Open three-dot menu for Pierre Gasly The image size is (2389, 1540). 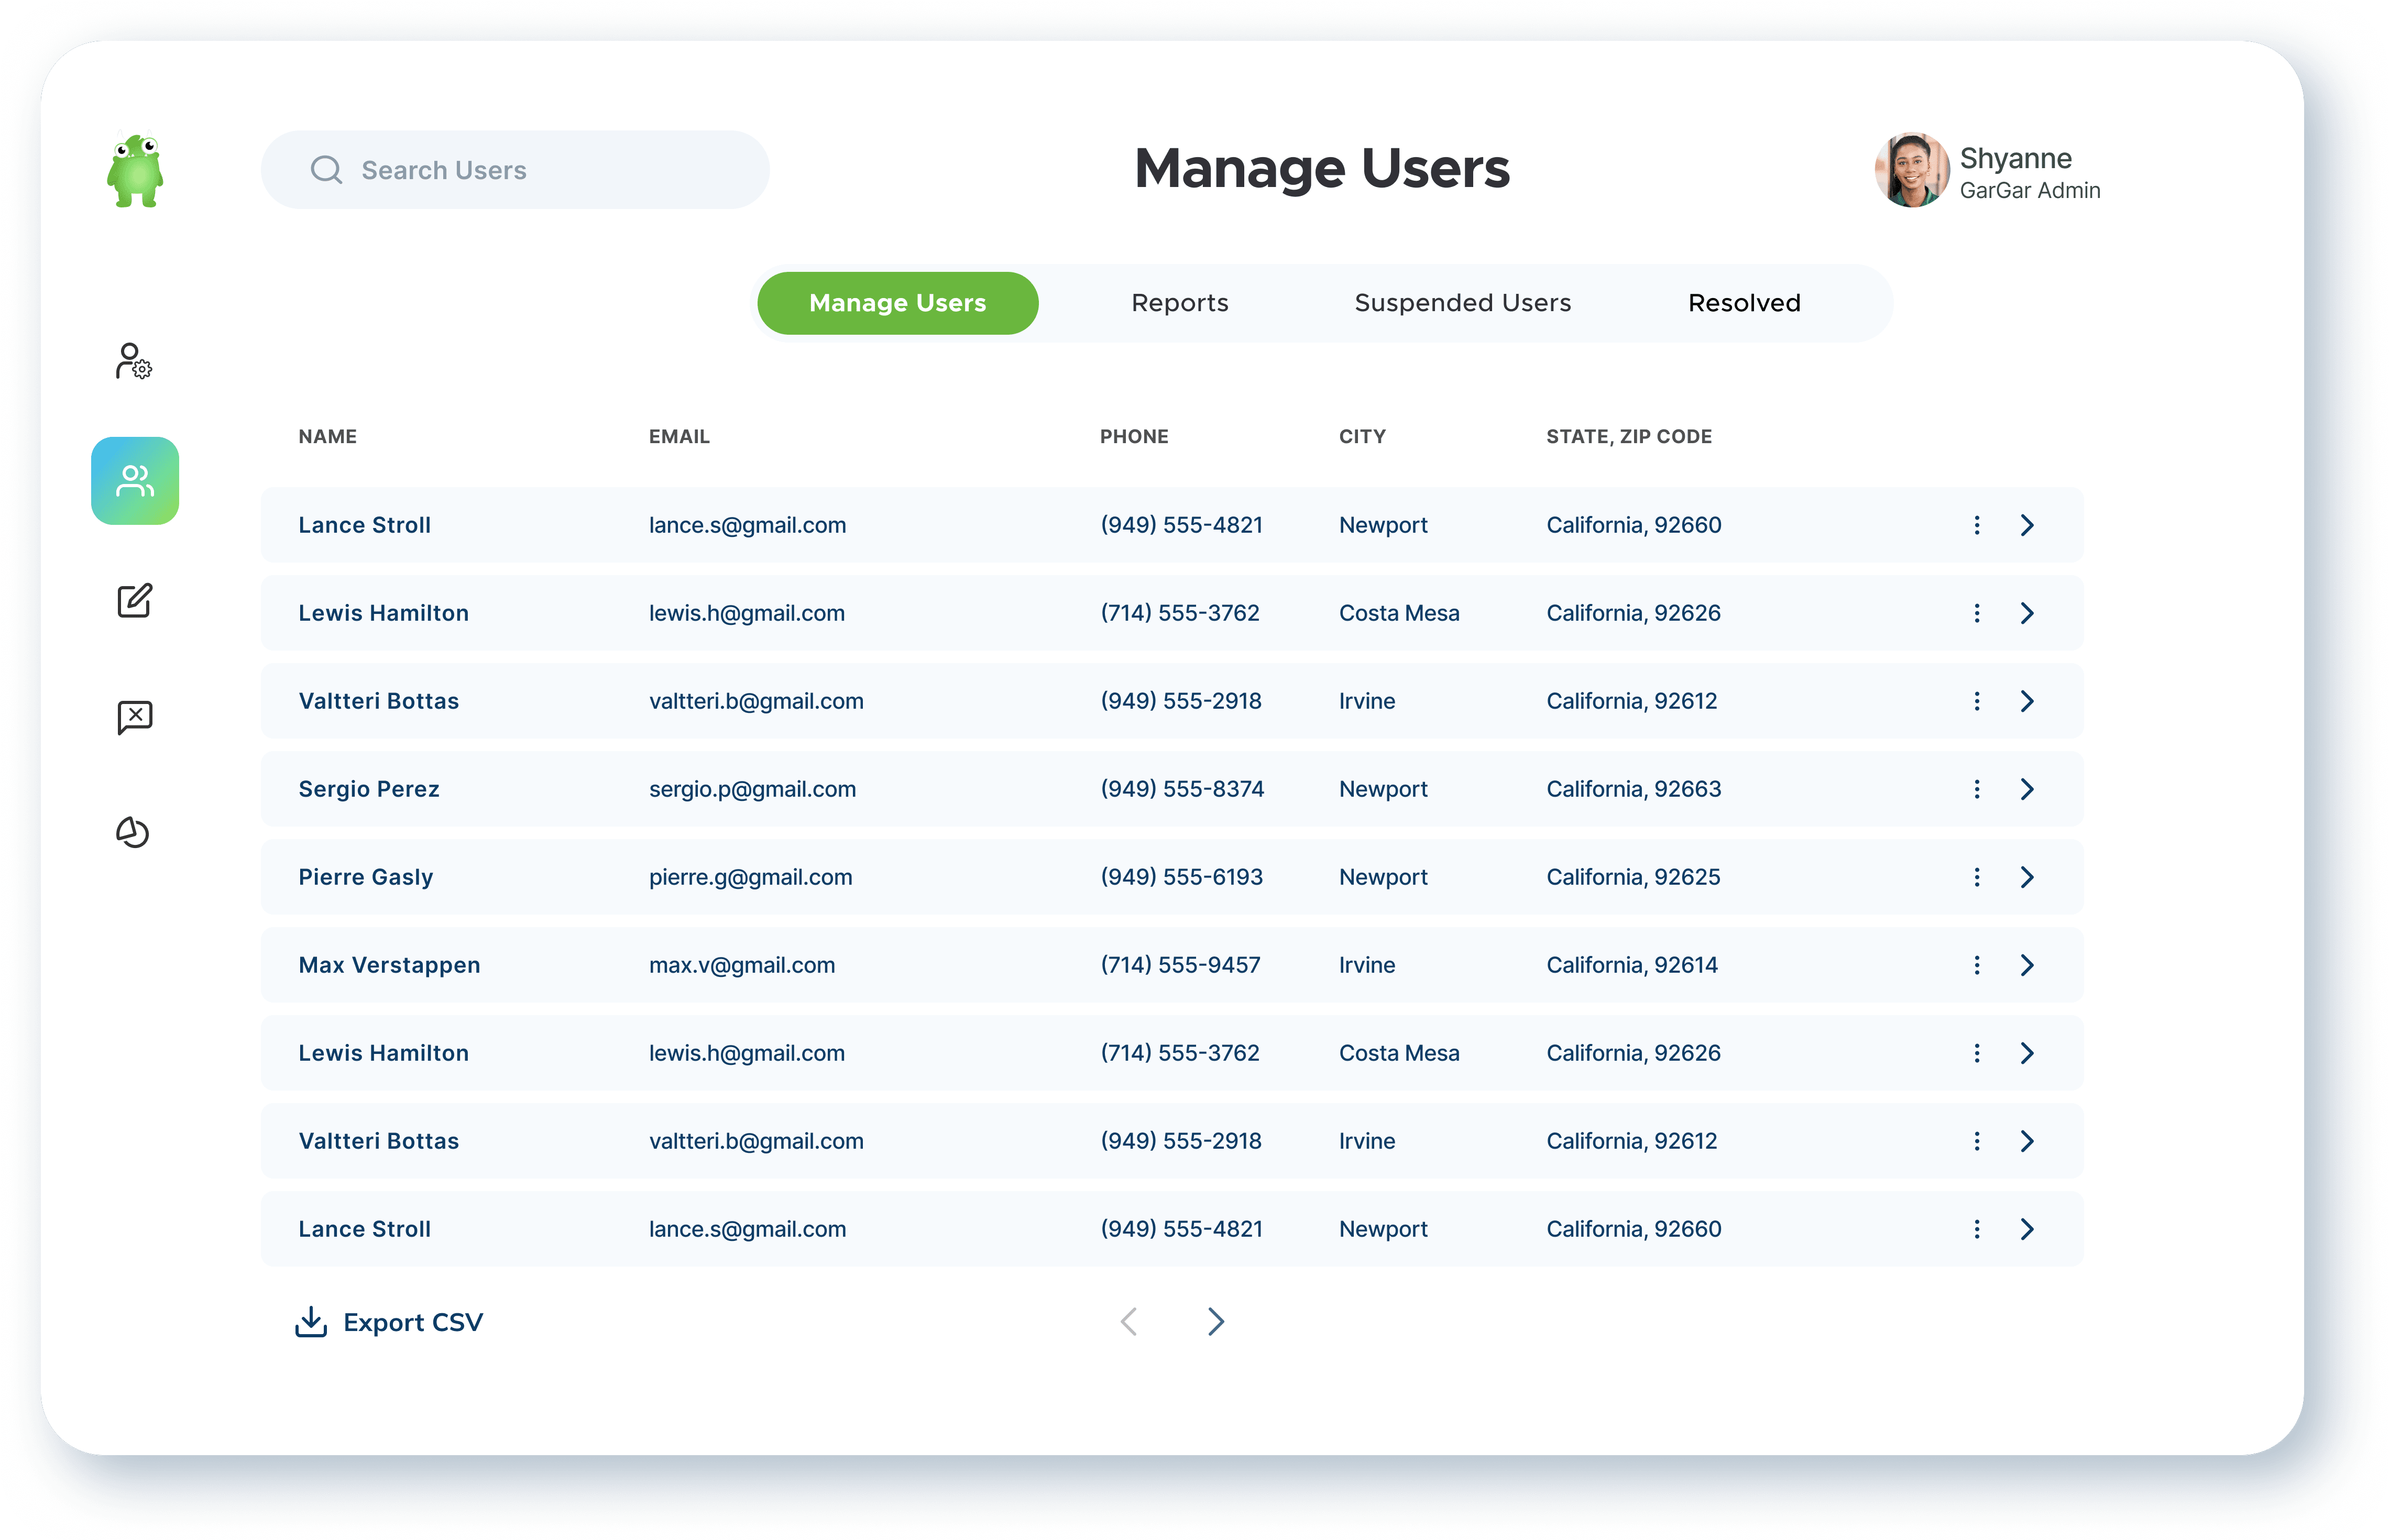pos(1976,877)
